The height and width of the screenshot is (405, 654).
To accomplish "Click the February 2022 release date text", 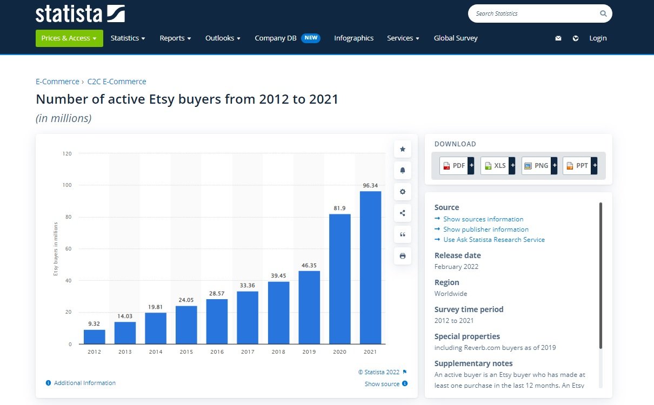I will [x=457, y=267].
